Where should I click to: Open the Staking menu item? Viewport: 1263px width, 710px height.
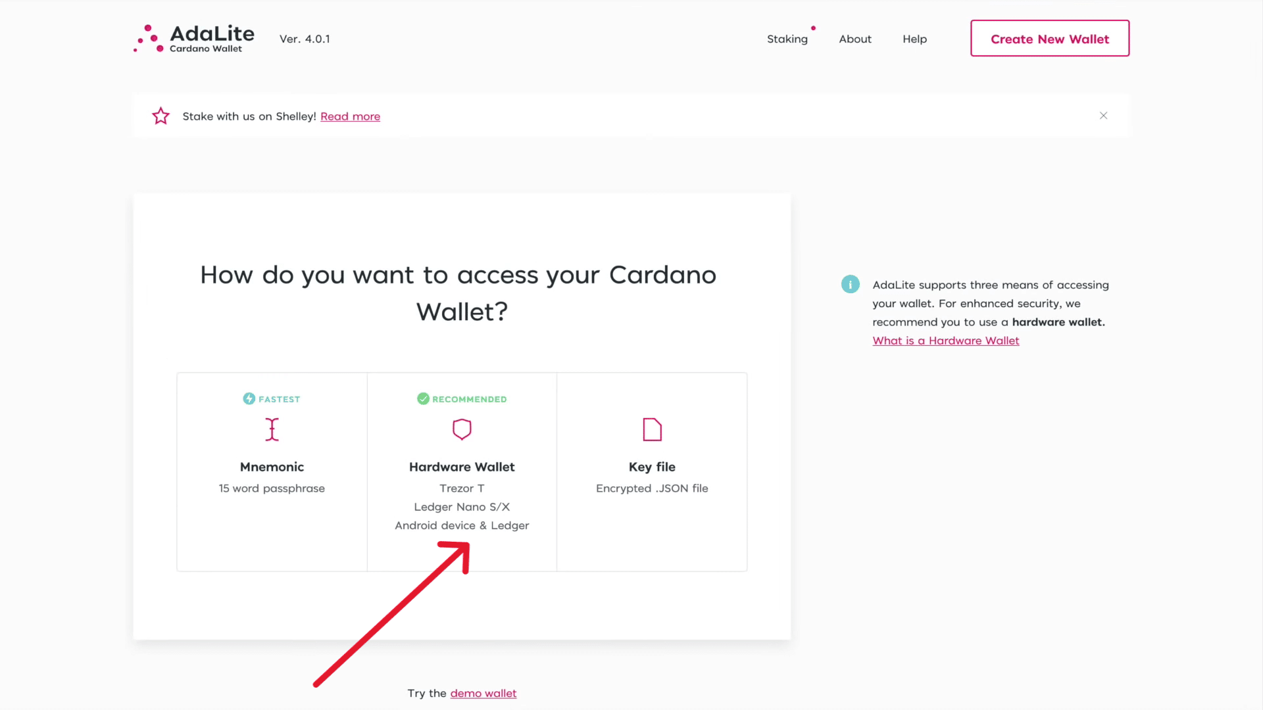click(787, 39)
